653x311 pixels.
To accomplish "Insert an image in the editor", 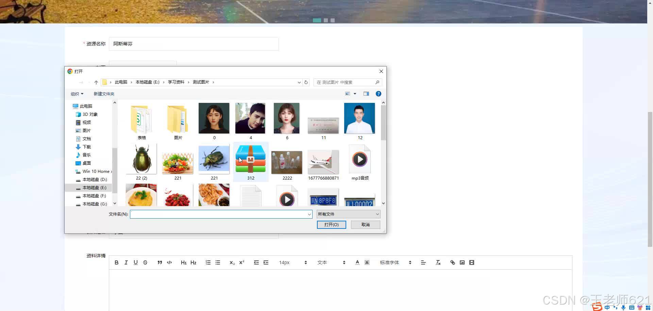I will click(462, 262).
